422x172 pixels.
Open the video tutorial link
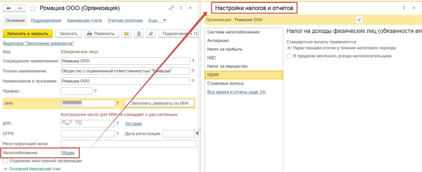point(38,43)
